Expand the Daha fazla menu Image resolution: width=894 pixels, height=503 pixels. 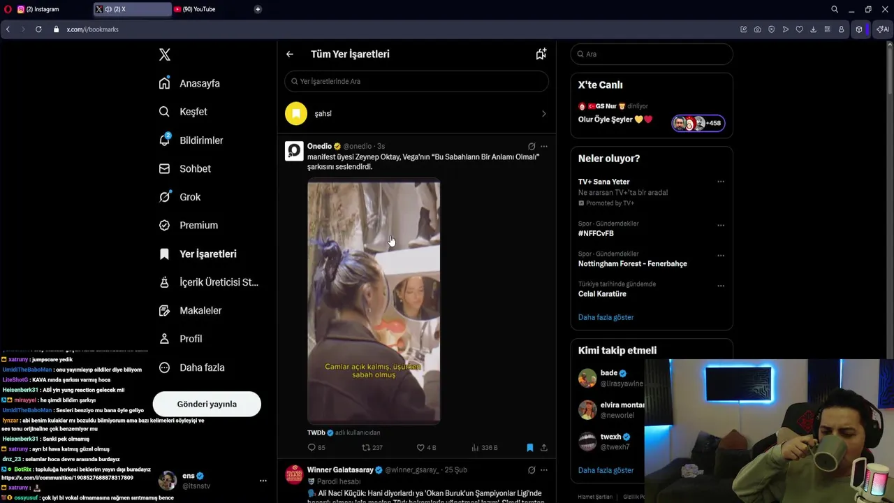pos(191,367)
